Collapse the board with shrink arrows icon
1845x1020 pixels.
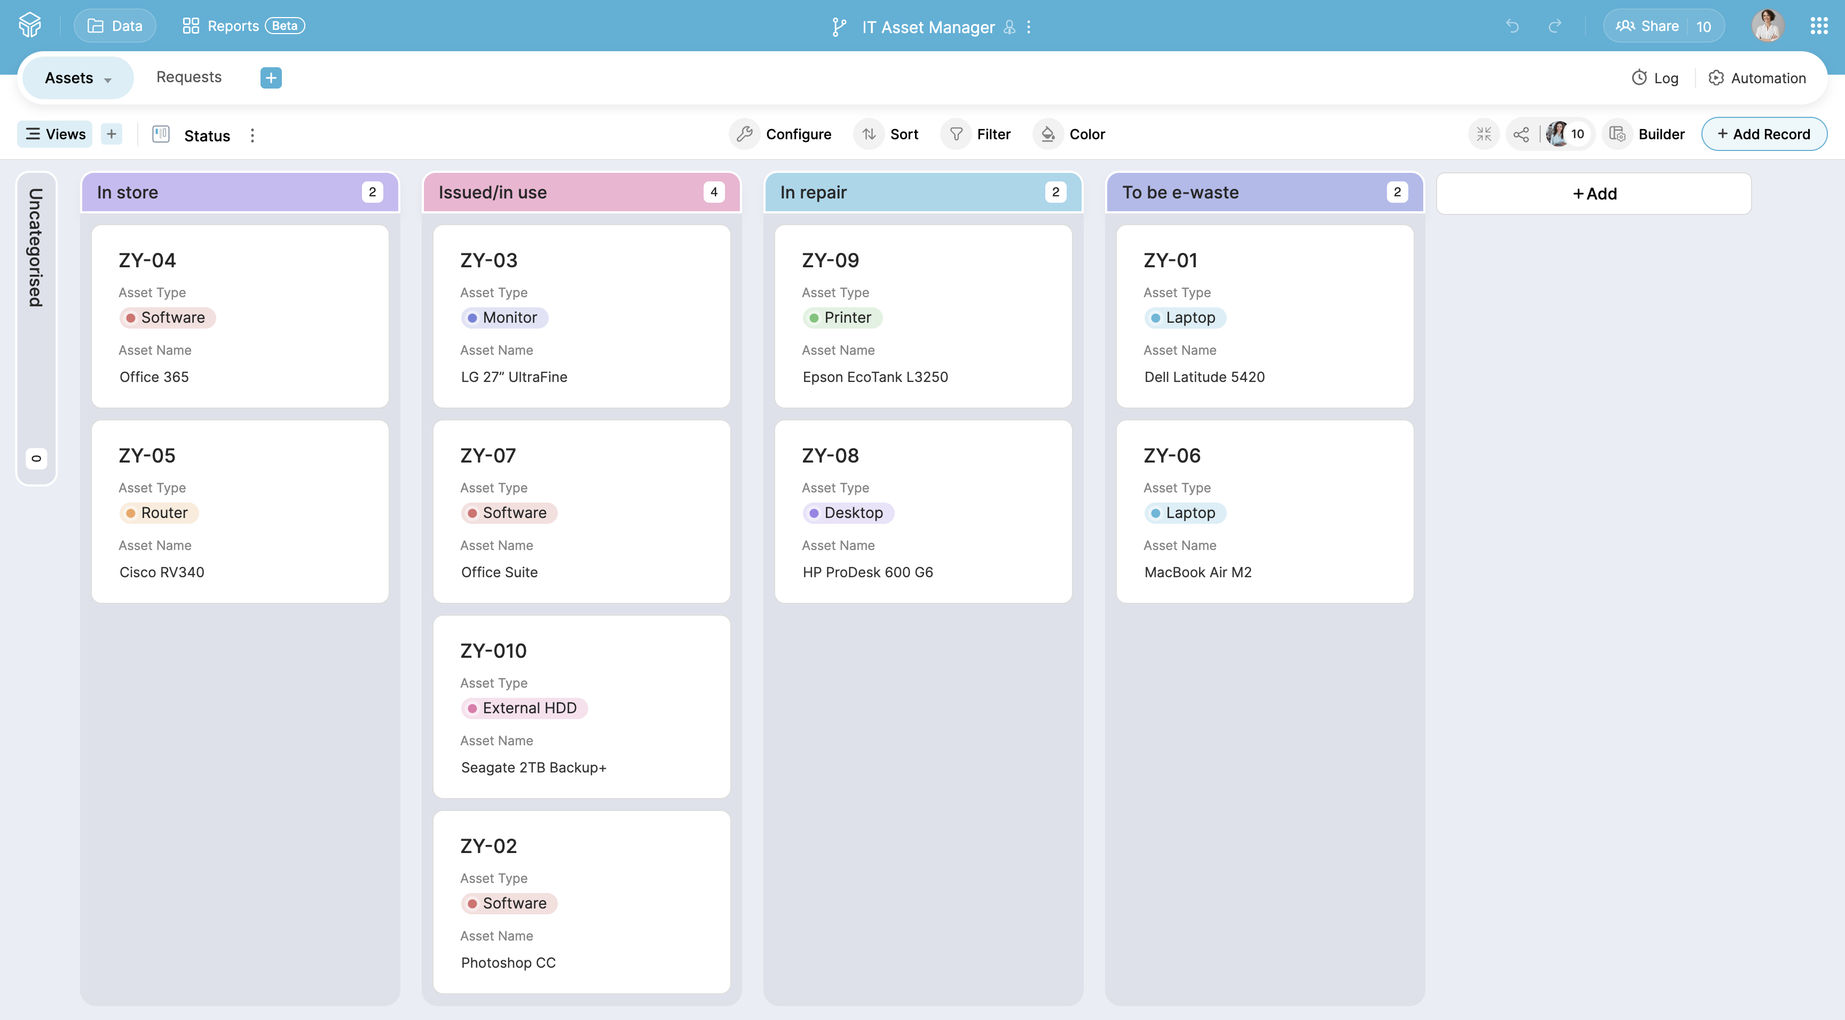(x=1484, y=134)
